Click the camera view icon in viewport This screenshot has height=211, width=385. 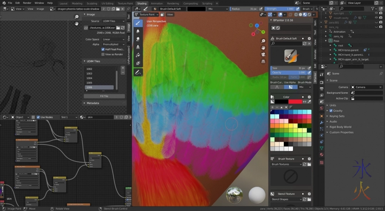click(x=263, y=54)
